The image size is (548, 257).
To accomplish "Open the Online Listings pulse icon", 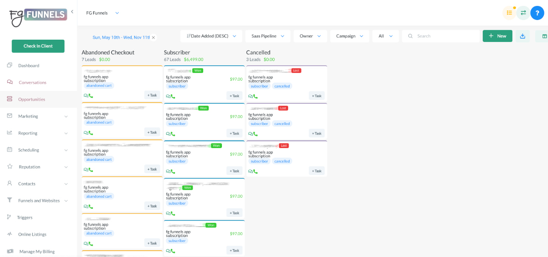I will [x=10, y=234].
